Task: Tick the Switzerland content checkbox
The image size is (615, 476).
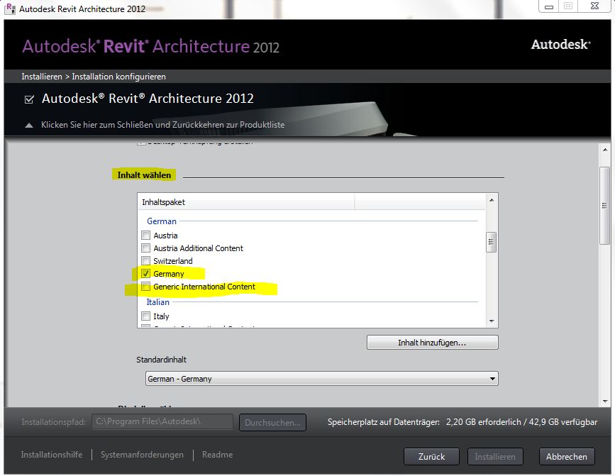Action: click(x=145, y=261)
